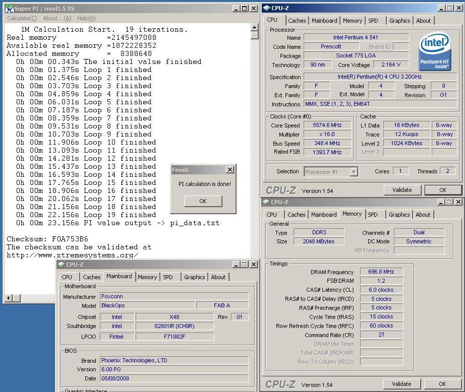This screenshot has height=392, width=465.
Task: Open the About menu in Super PI
Action: pos(57,18)
